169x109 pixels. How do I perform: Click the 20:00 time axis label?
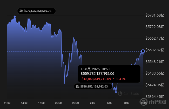click(x=58, y=103)
